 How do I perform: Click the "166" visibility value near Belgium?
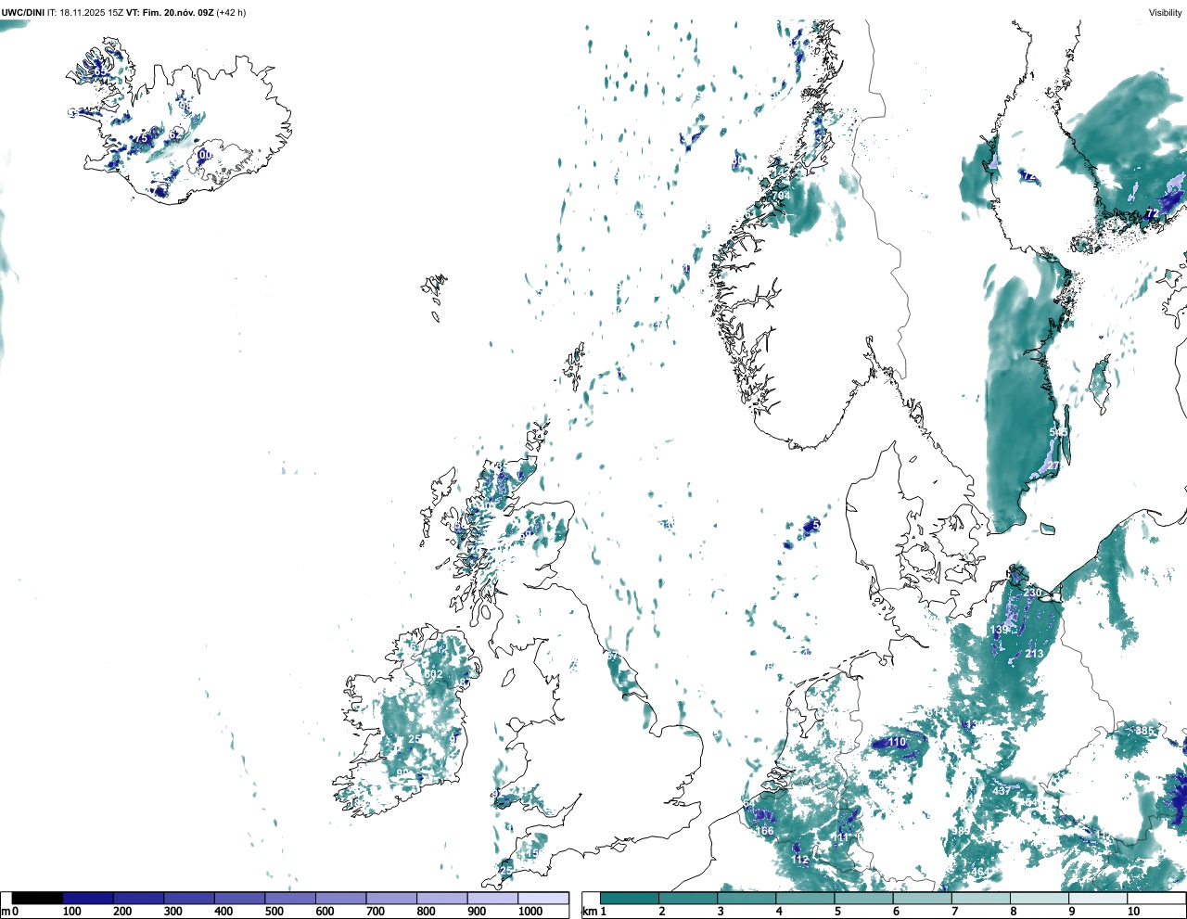tap(764, 832)
